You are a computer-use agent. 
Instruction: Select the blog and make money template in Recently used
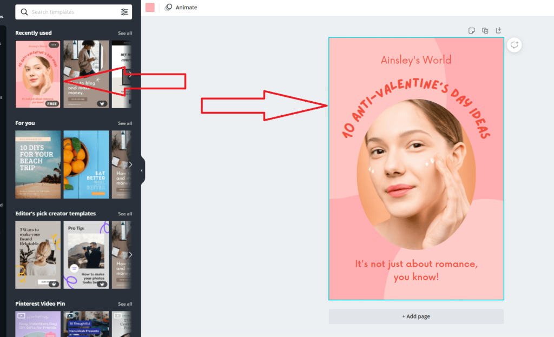tap(86, 74)
